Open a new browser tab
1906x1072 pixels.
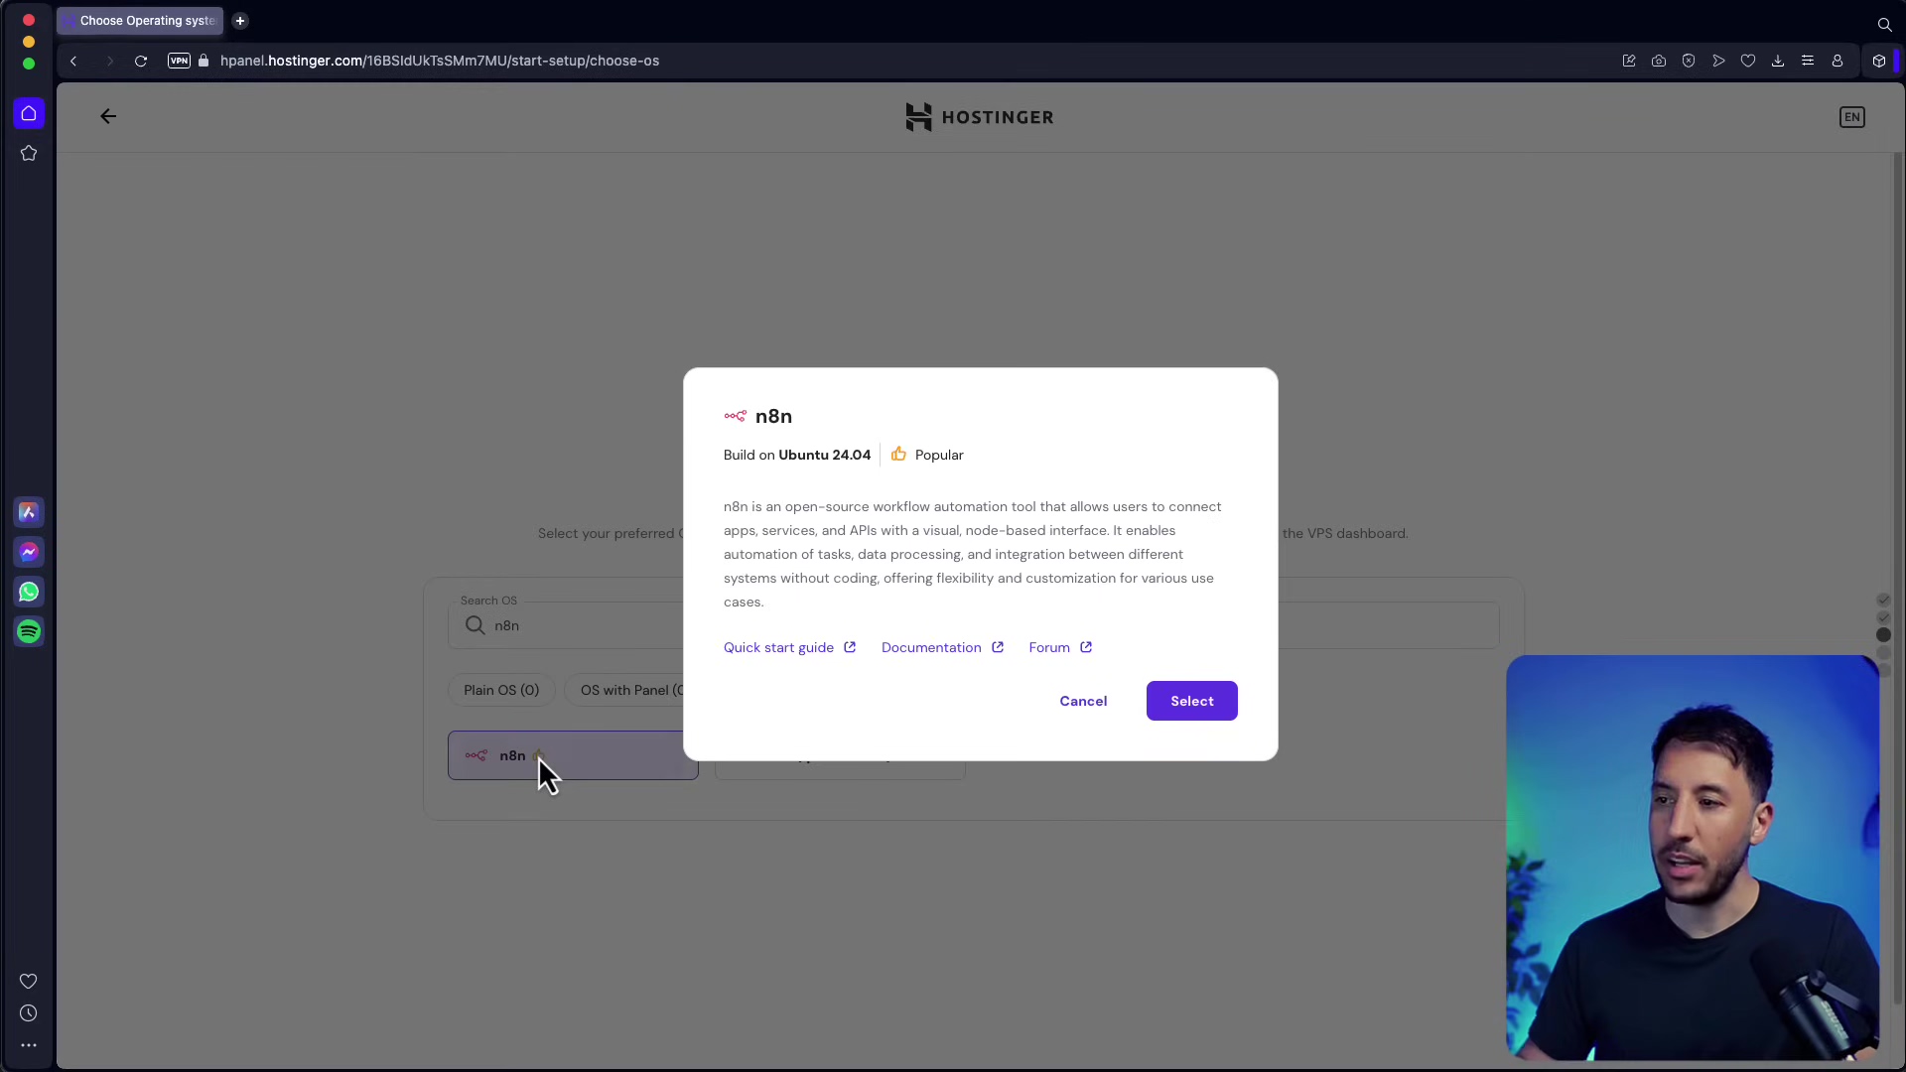(240, 21)
